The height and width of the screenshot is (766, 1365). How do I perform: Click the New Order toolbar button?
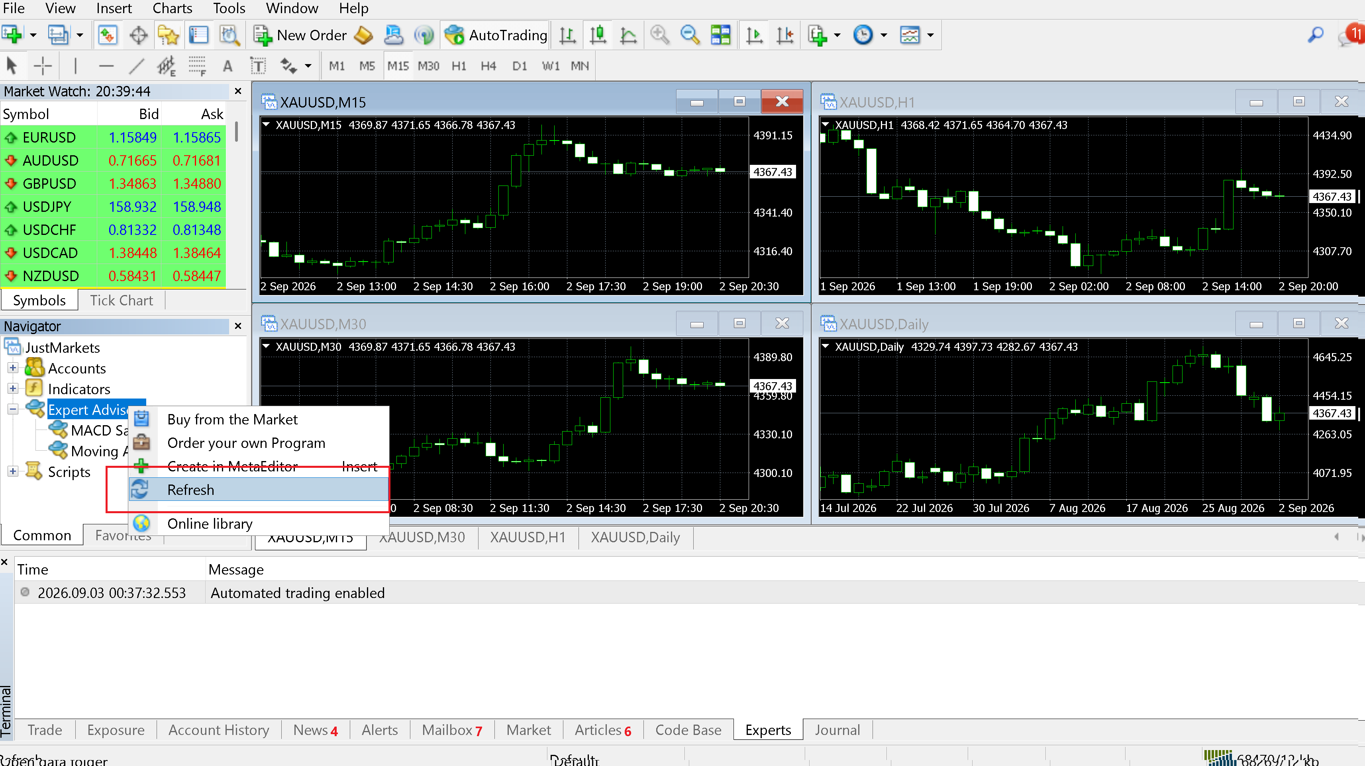[300, 35]
